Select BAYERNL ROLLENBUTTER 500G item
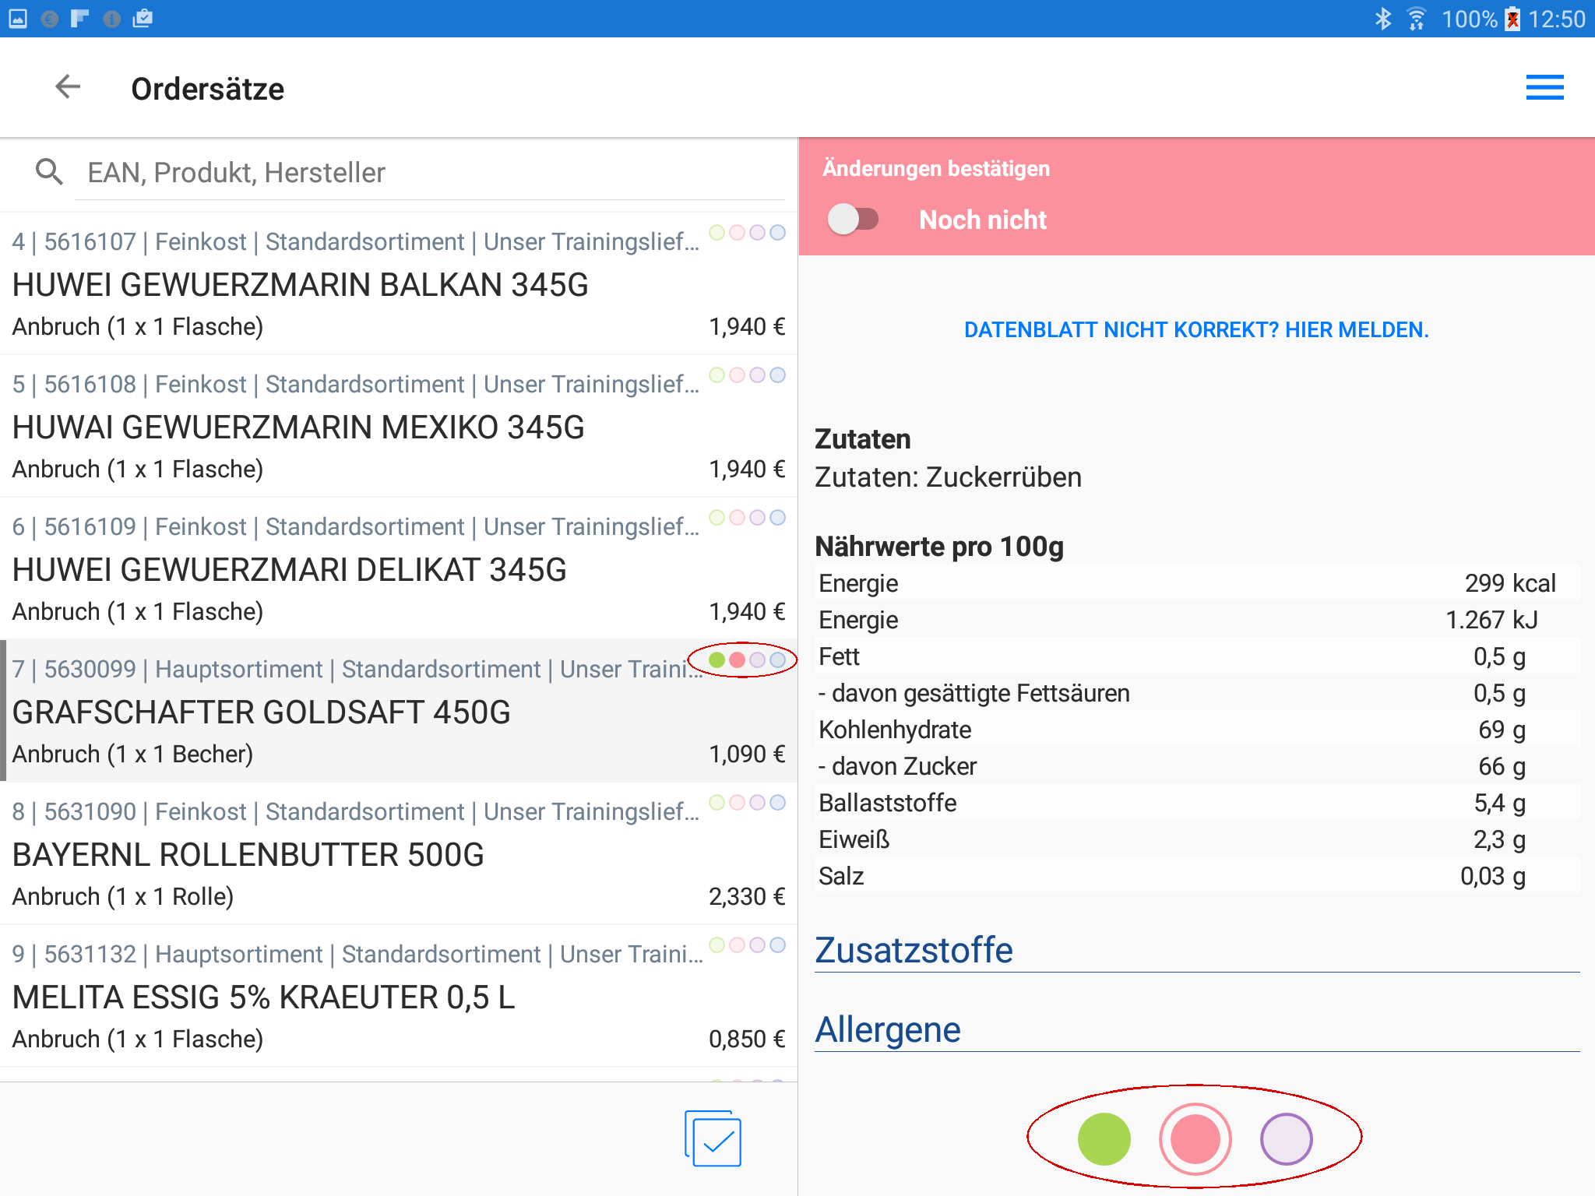 (248, 855)
